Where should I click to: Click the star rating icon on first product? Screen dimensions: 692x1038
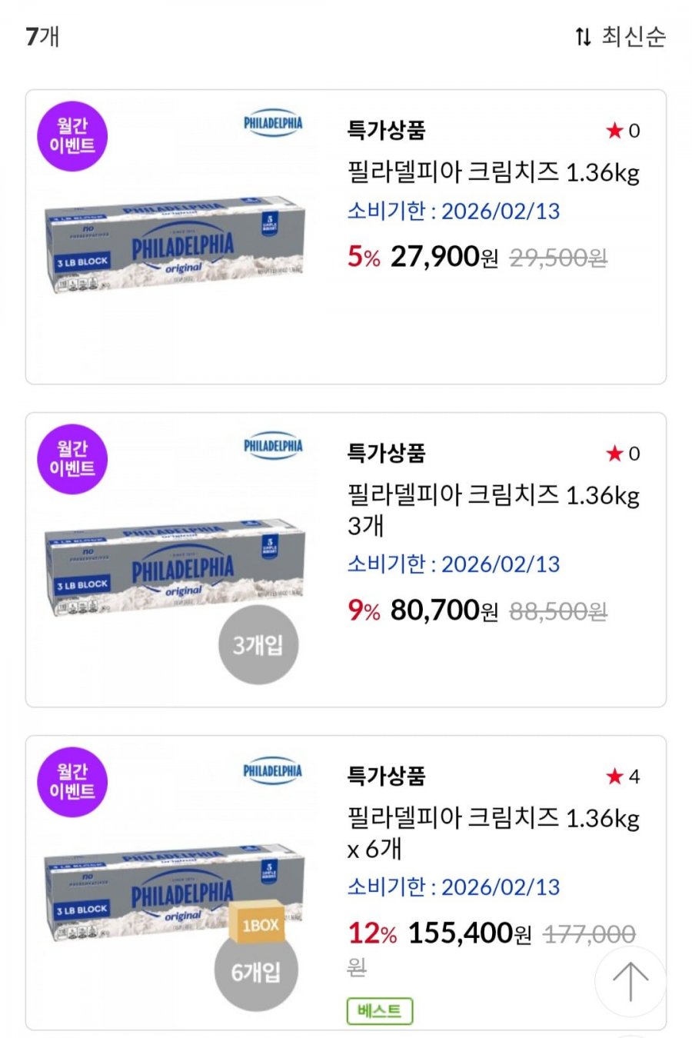point(614,131)
